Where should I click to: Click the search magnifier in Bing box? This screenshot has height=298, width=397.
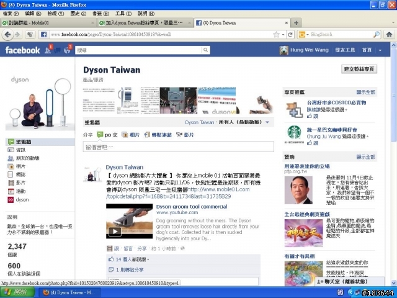pyautogui.click(x=377, y=35)
